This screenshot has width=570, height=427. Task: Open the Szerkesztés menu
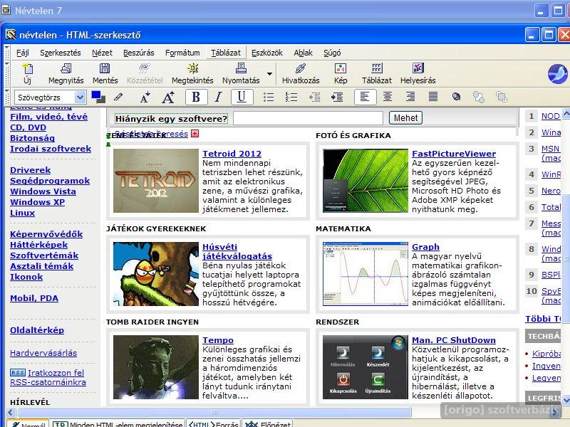(x=61, y=53)
